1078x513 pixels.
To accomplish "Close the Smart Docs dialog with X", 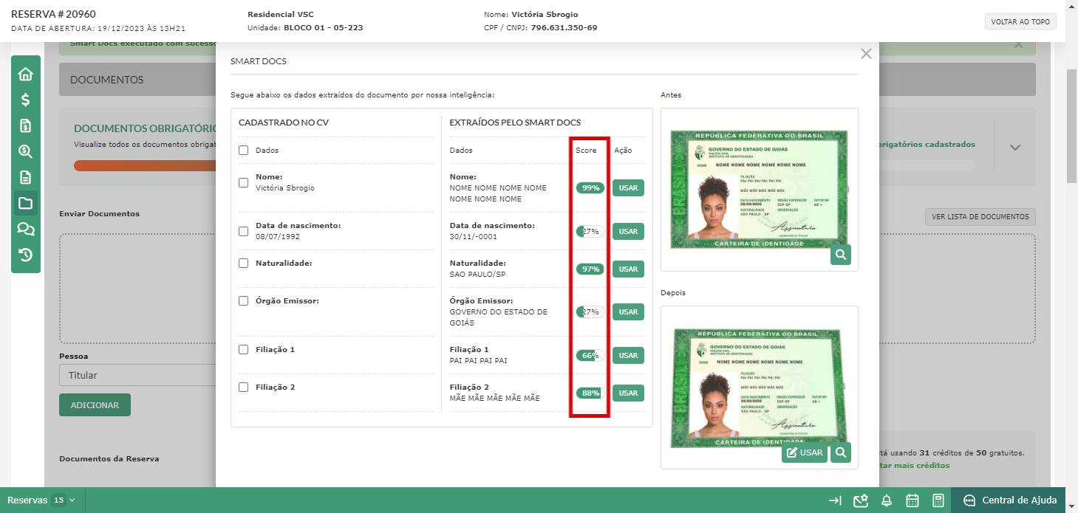I will [866, 54].
